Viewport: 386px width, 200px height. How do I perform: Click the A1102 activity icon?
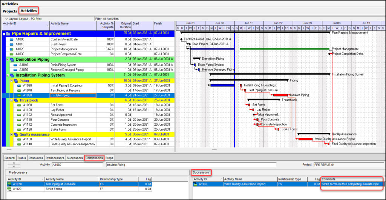coord(19,115)
